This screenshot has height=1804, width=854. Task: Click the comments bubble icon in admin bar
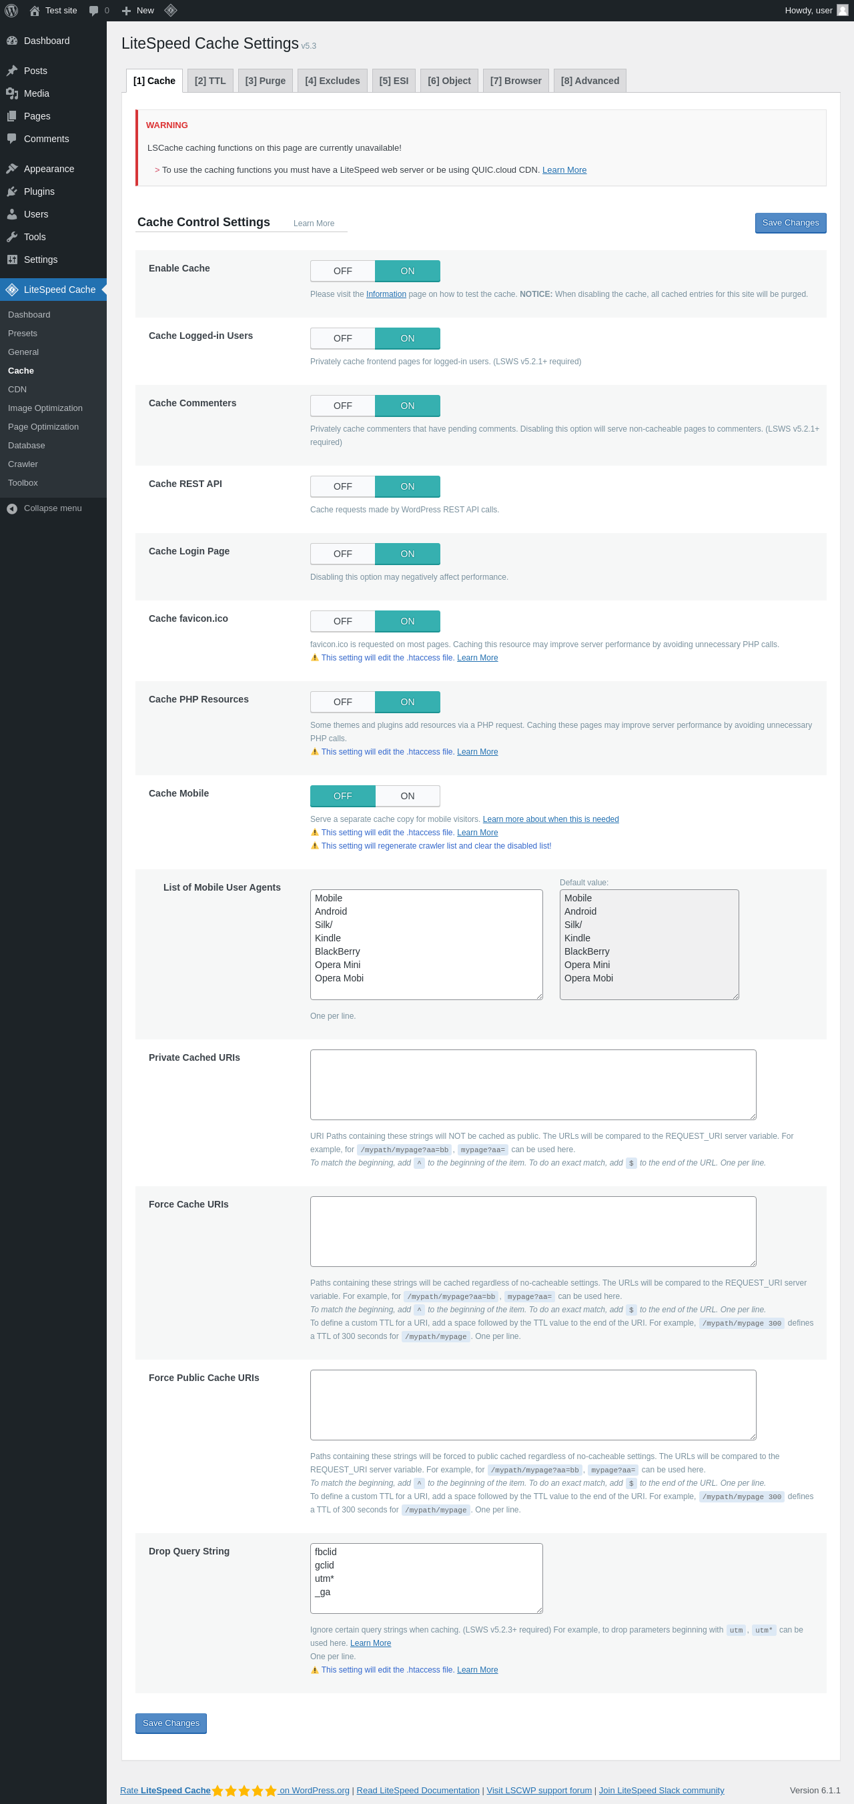pyautogui.click(x=94, y=11)
